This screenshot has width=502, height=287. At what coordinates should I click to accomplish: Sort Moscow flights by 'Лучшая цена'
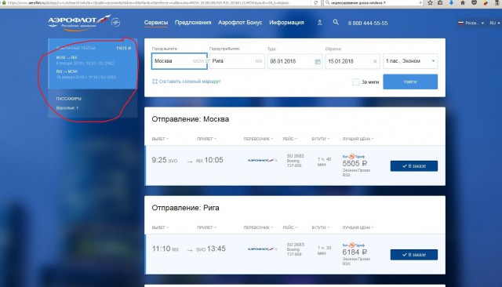[358, 139]
